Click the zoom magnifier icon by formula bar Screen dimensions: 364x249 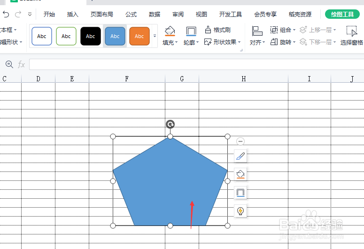[9, 64]
